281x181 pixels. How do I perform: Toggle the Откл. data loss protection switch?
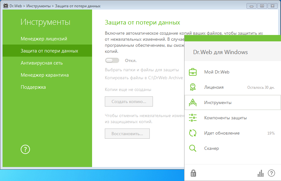click(112, 60)
